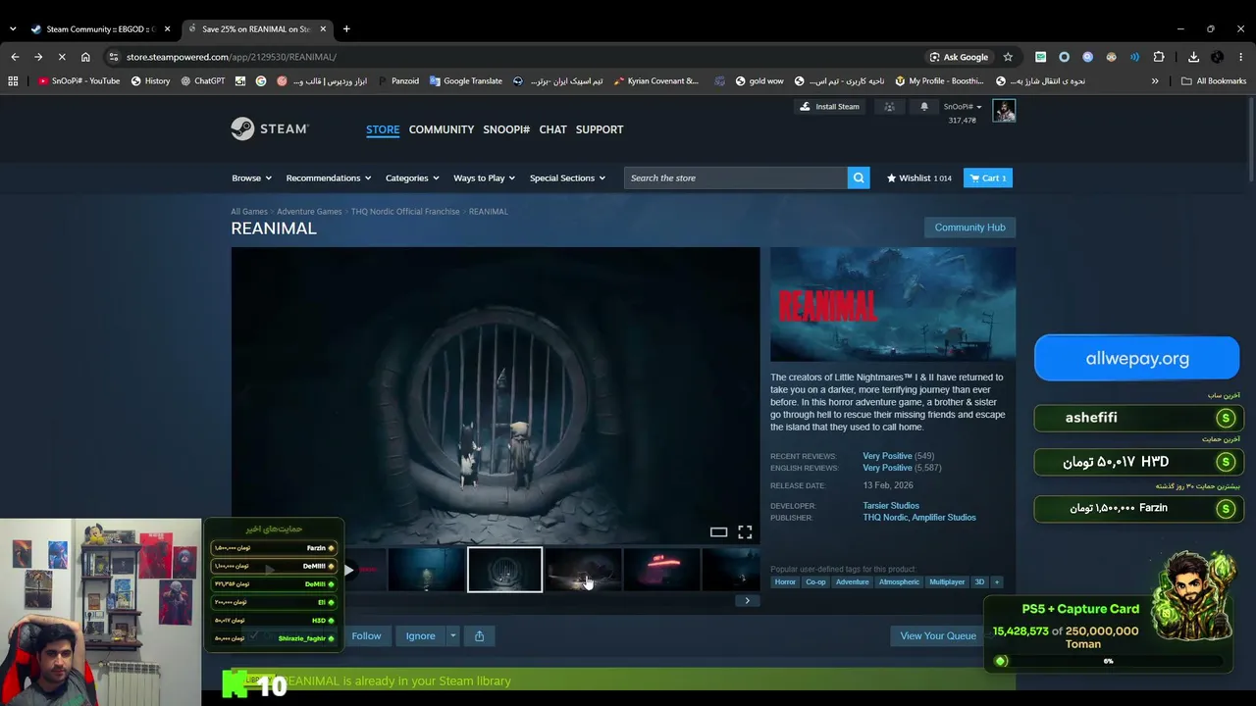Expand the Categories dropdown
The width and height of the screenshot is (1256, 706).
[412, 177]
